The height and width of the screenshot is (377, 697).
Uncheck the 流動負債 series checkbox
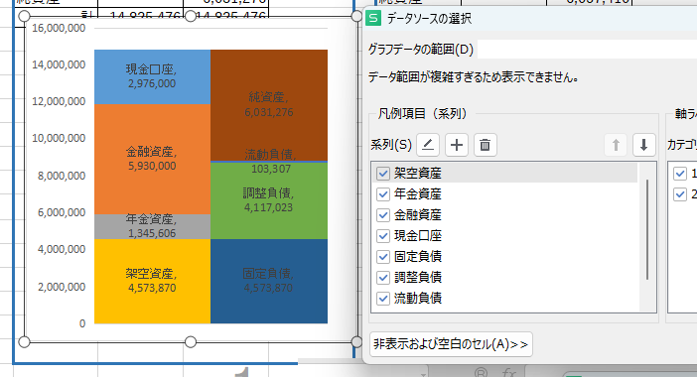click(x=383, y=298)
